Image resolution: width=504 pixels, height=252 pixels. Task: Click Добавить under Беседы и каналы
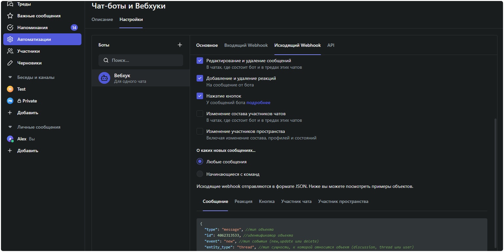pyautogui.click(x=27, y=113)
